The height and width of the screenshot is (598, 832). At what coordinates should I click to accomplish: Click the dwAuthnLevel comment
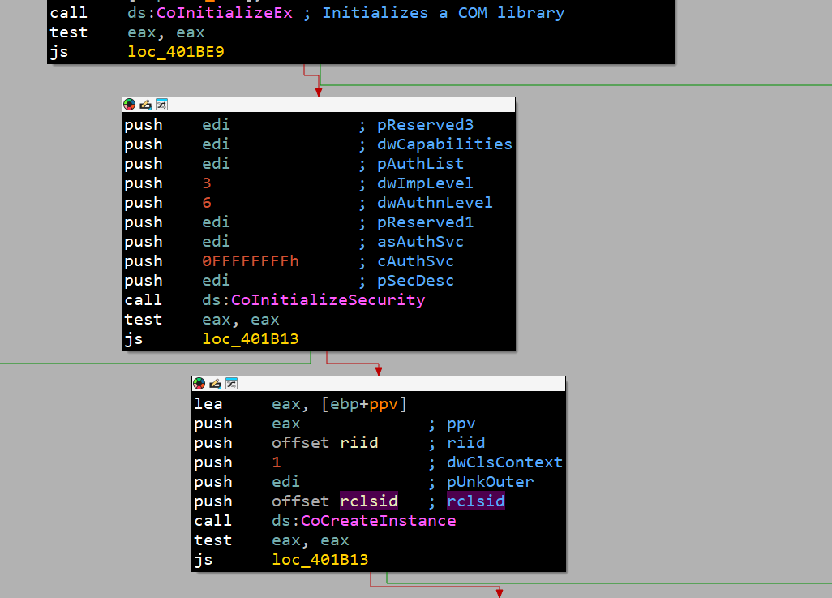[435, 203]
